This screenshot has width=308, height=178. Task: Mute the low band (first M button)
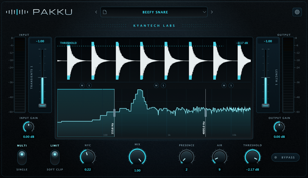[82, 85]
